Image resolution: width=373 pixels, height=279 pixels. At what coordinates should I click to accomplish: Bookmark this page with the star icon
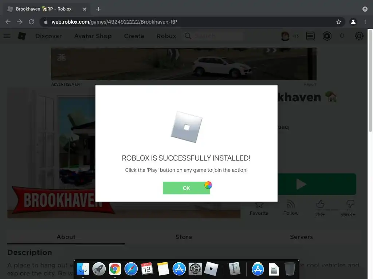tap(339, 22)
